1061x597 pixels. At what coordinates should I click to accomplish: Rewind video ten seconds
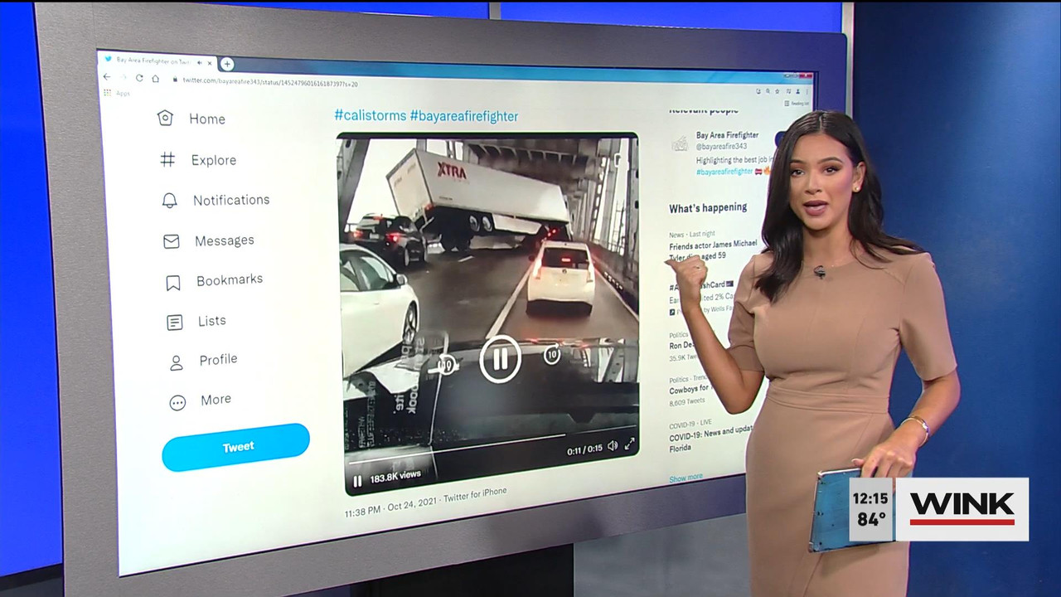point(447,364)
